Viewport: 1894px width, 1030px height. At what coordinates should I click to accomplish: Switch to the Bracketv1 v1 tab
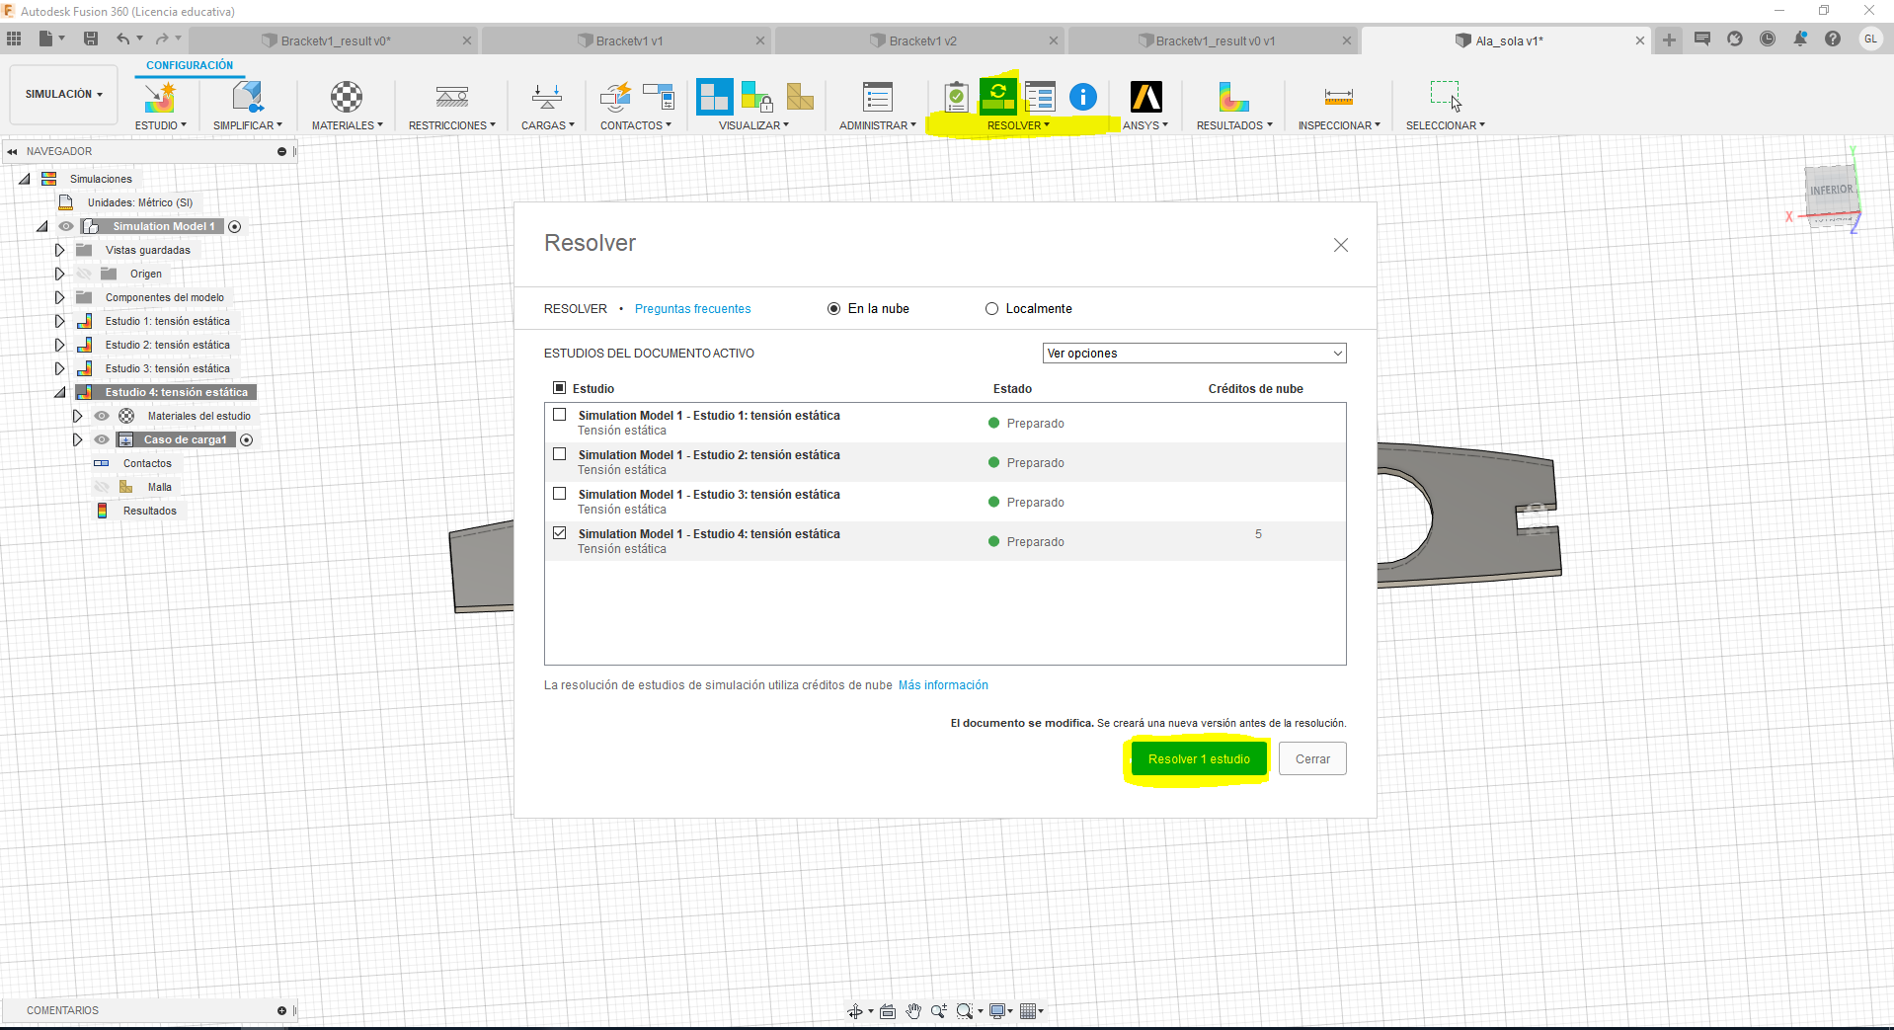[627, 40]
